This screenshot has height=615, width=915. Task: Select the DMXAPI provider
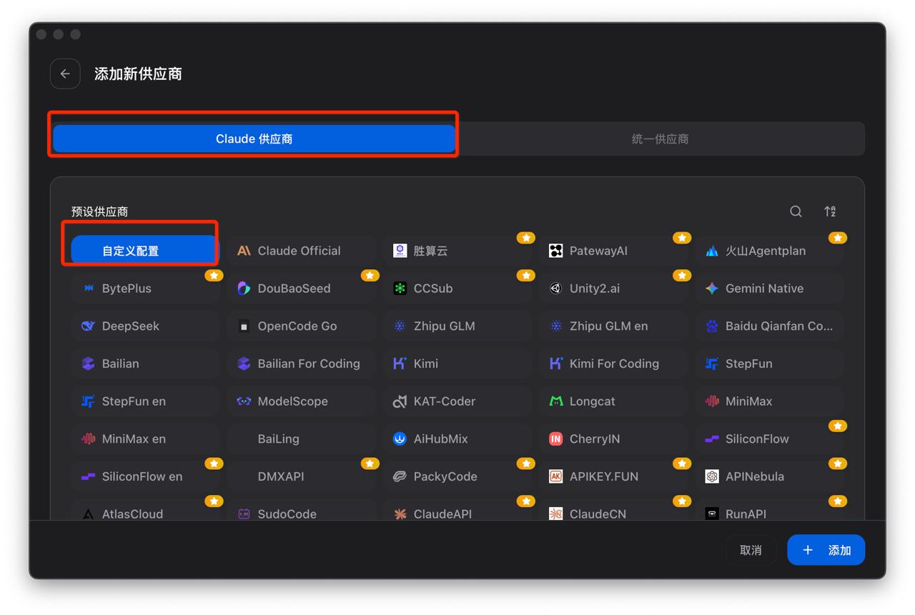click(x=301, y=476)
